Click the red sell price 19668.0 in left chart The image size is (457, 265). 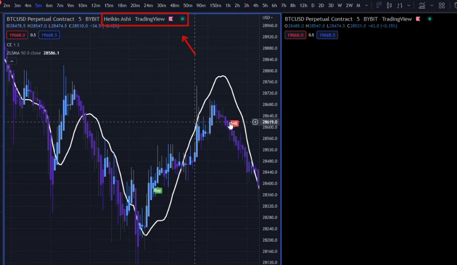pos(17,35)
